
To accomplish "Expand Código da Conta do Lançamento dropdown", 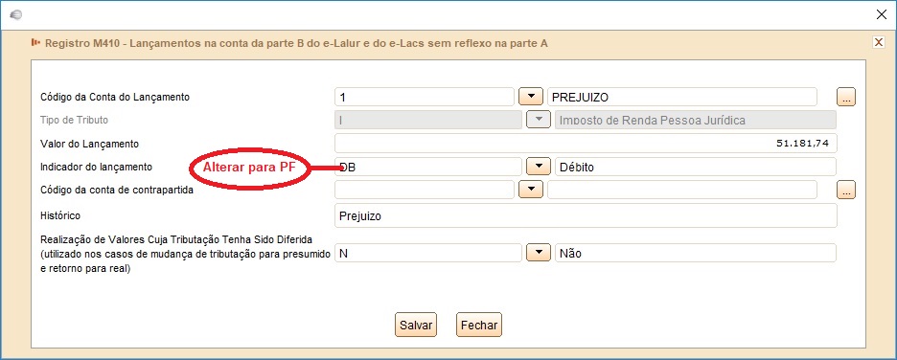I will point(530,97).
